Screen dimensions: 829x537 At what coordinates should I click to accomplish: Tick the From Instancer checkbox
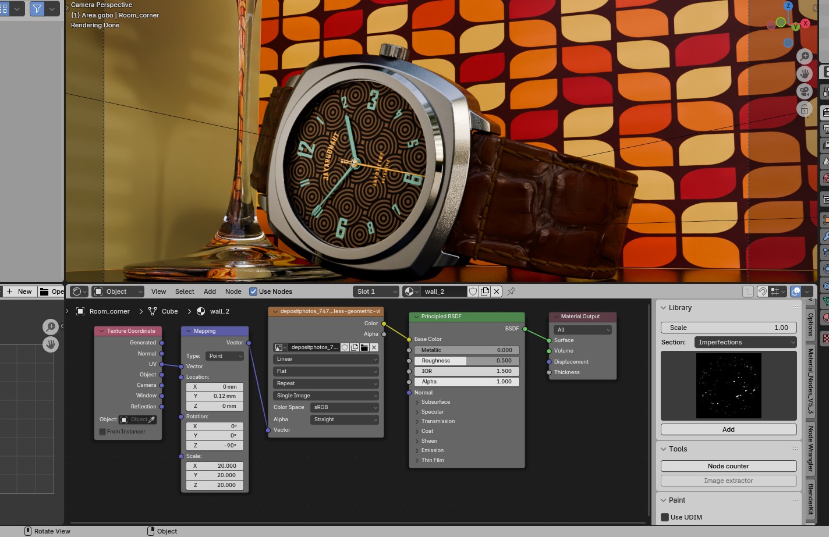[102, 432]
